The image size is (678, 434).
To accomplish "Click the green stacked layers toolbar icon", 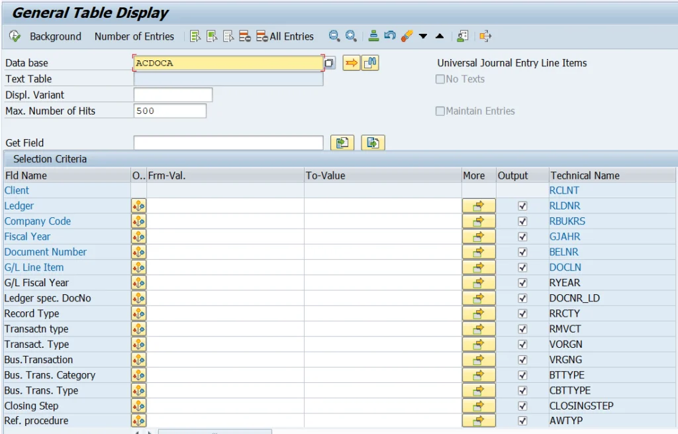I will [373, 36].
